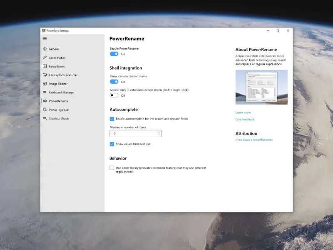Disable the Enable PowerRename toggle

click(x=114, y=54)
